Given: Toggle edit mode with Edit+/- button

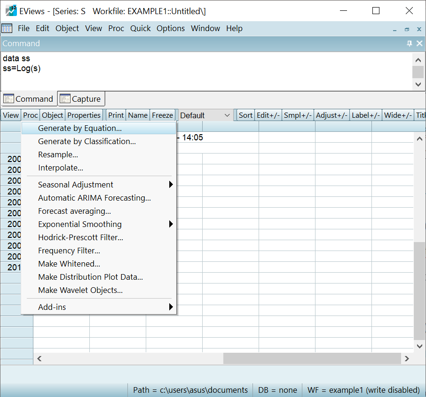Looking at the screenshot, I should coord(268,115).
